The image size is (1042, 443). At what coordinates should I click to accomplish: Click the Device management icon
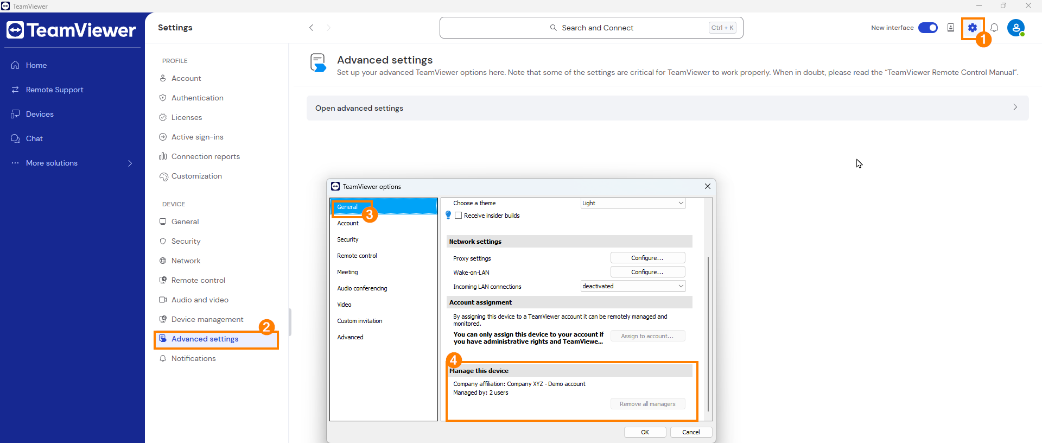[x=163, y=319]
